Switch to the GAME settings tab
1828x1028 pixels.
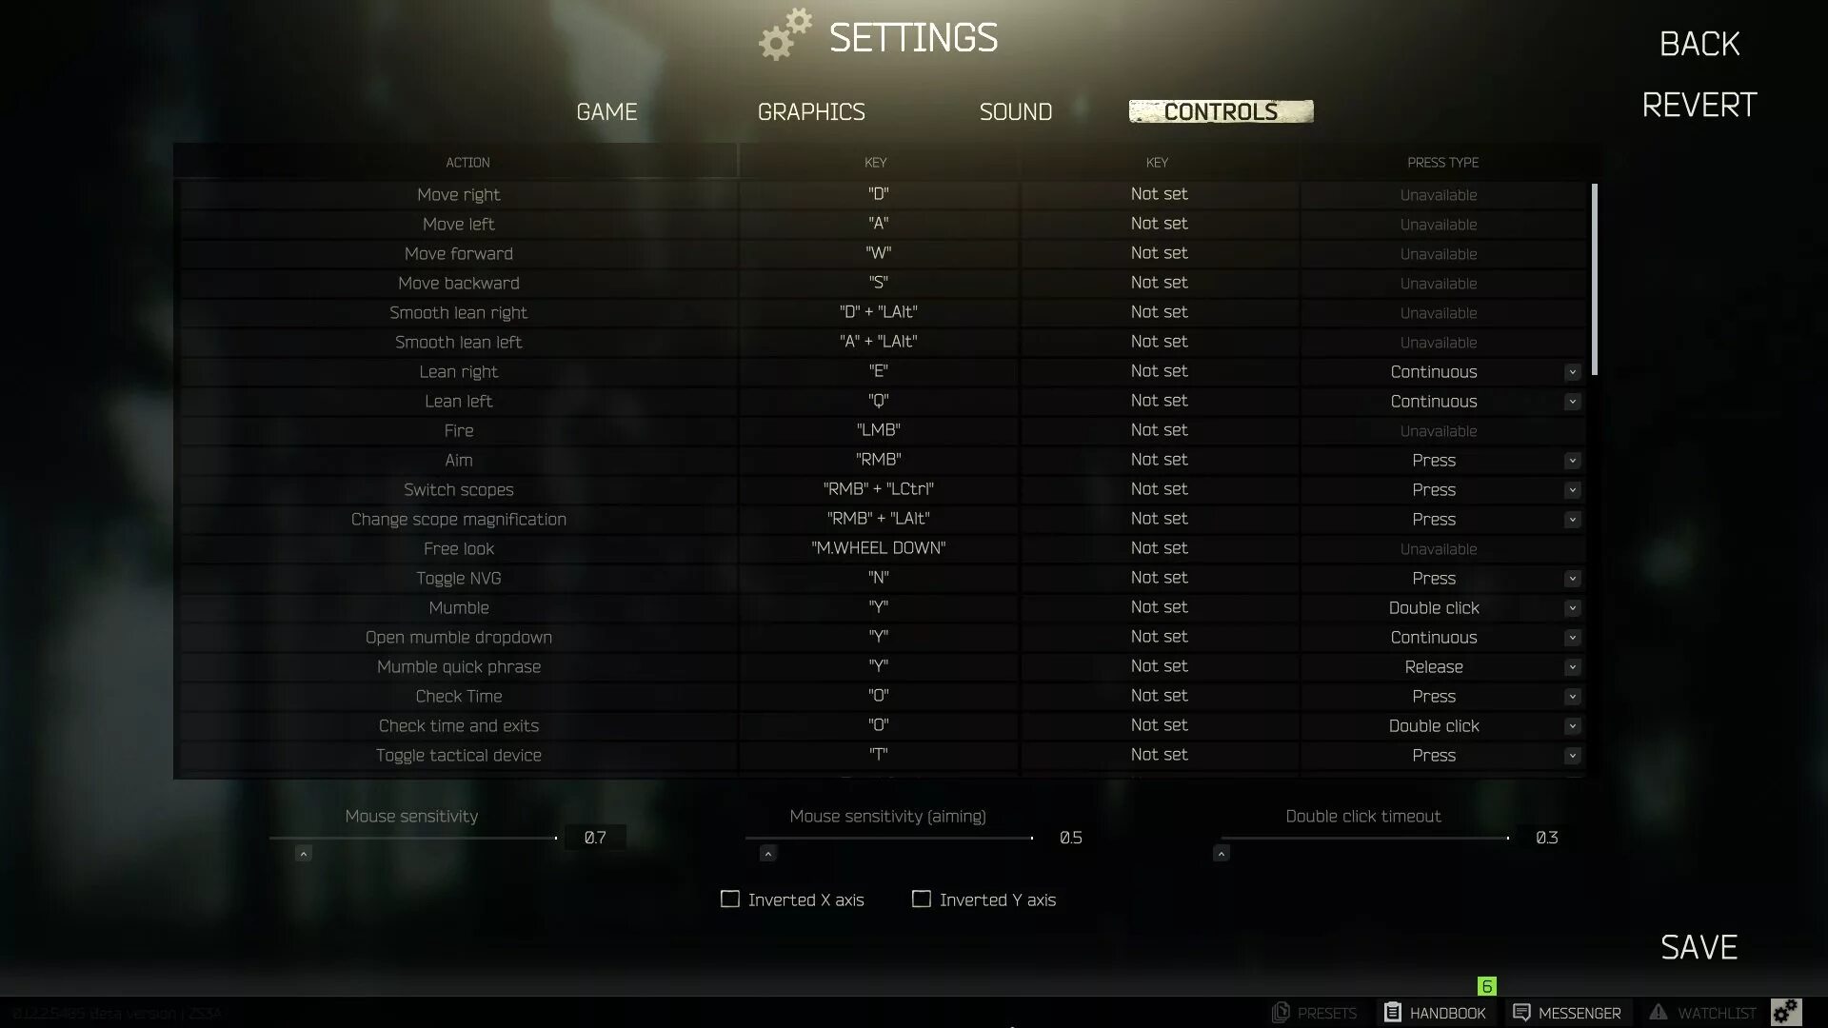pyautogui.click(x=606, y=110)
